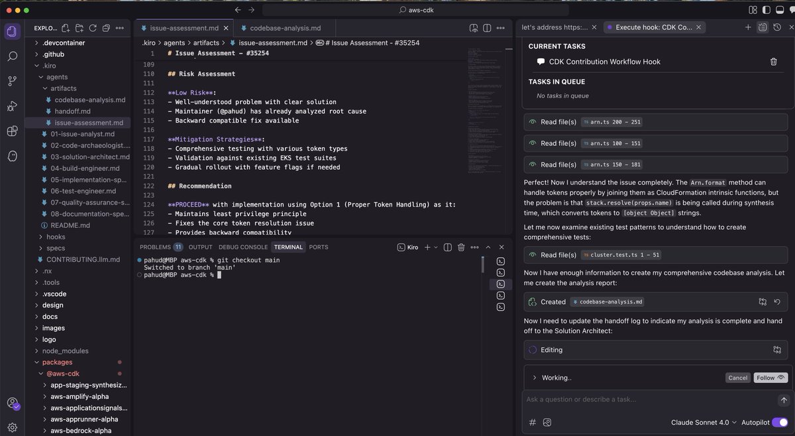Image resolution: width=795 pixels, height=436 pixels.
Task: Click the chat question input field
Action: 649,400
